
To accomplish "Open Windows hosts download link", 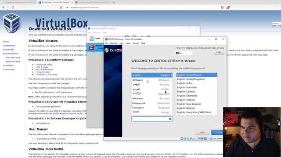I will tap(44, 65).
